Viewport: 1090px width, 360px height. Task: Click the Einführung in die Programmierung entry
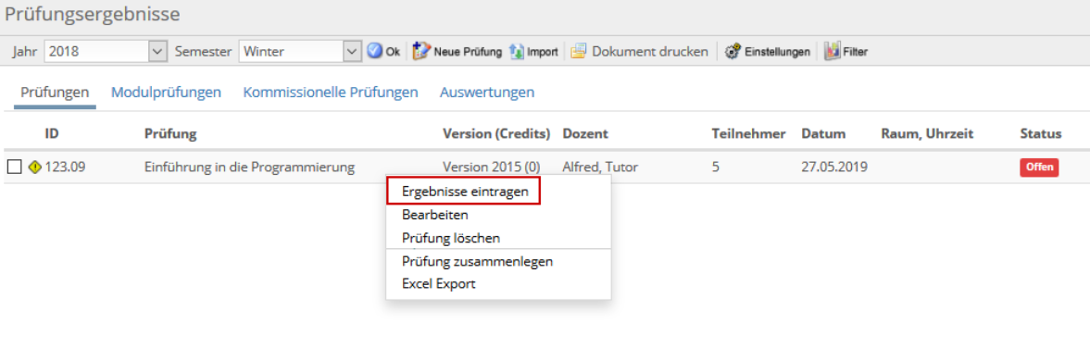249,167
